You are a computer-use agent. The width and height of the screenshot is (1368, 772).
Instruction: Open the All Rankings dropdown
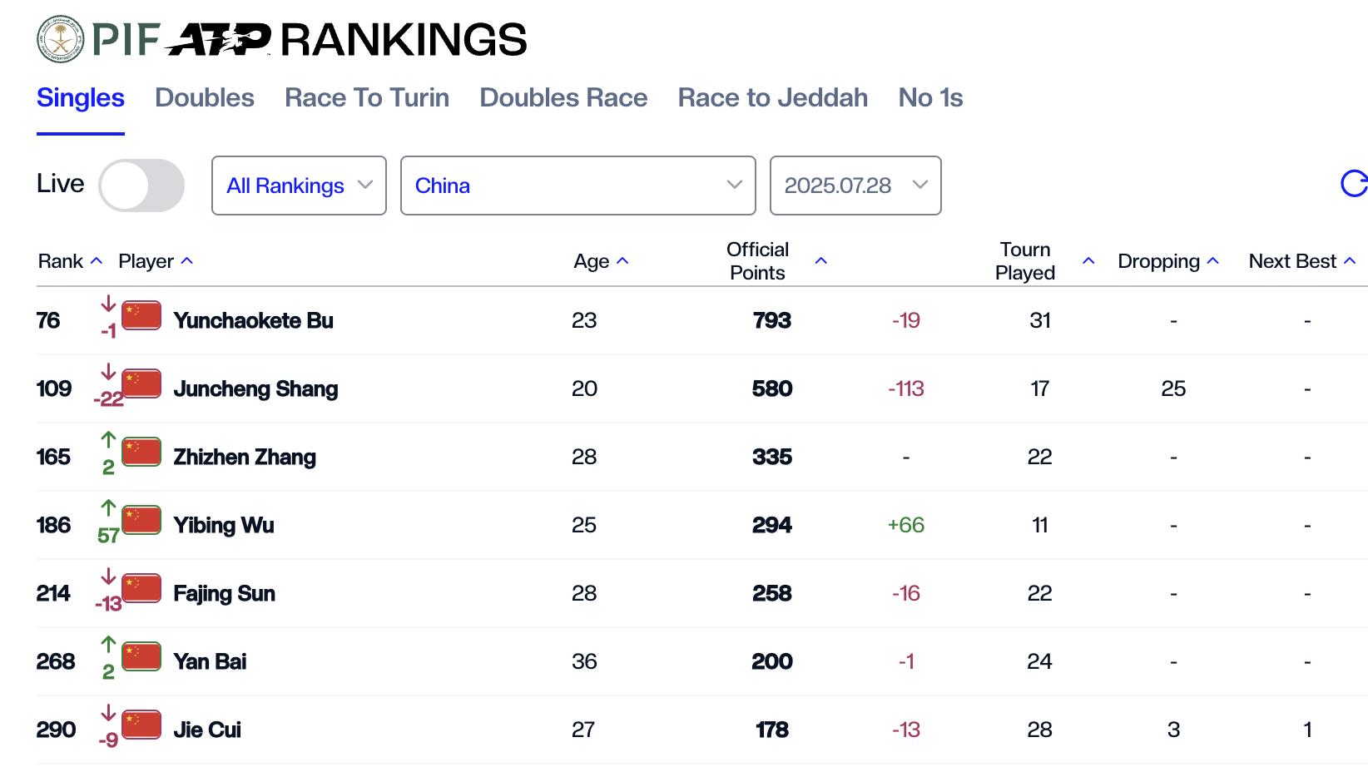[299, 186]
